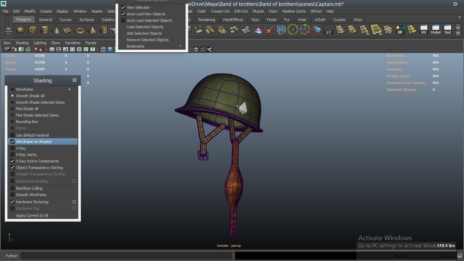Create a polygon pipe from the shelf
The width and height of the screenshot is (464, 261).
click(104, 30)
